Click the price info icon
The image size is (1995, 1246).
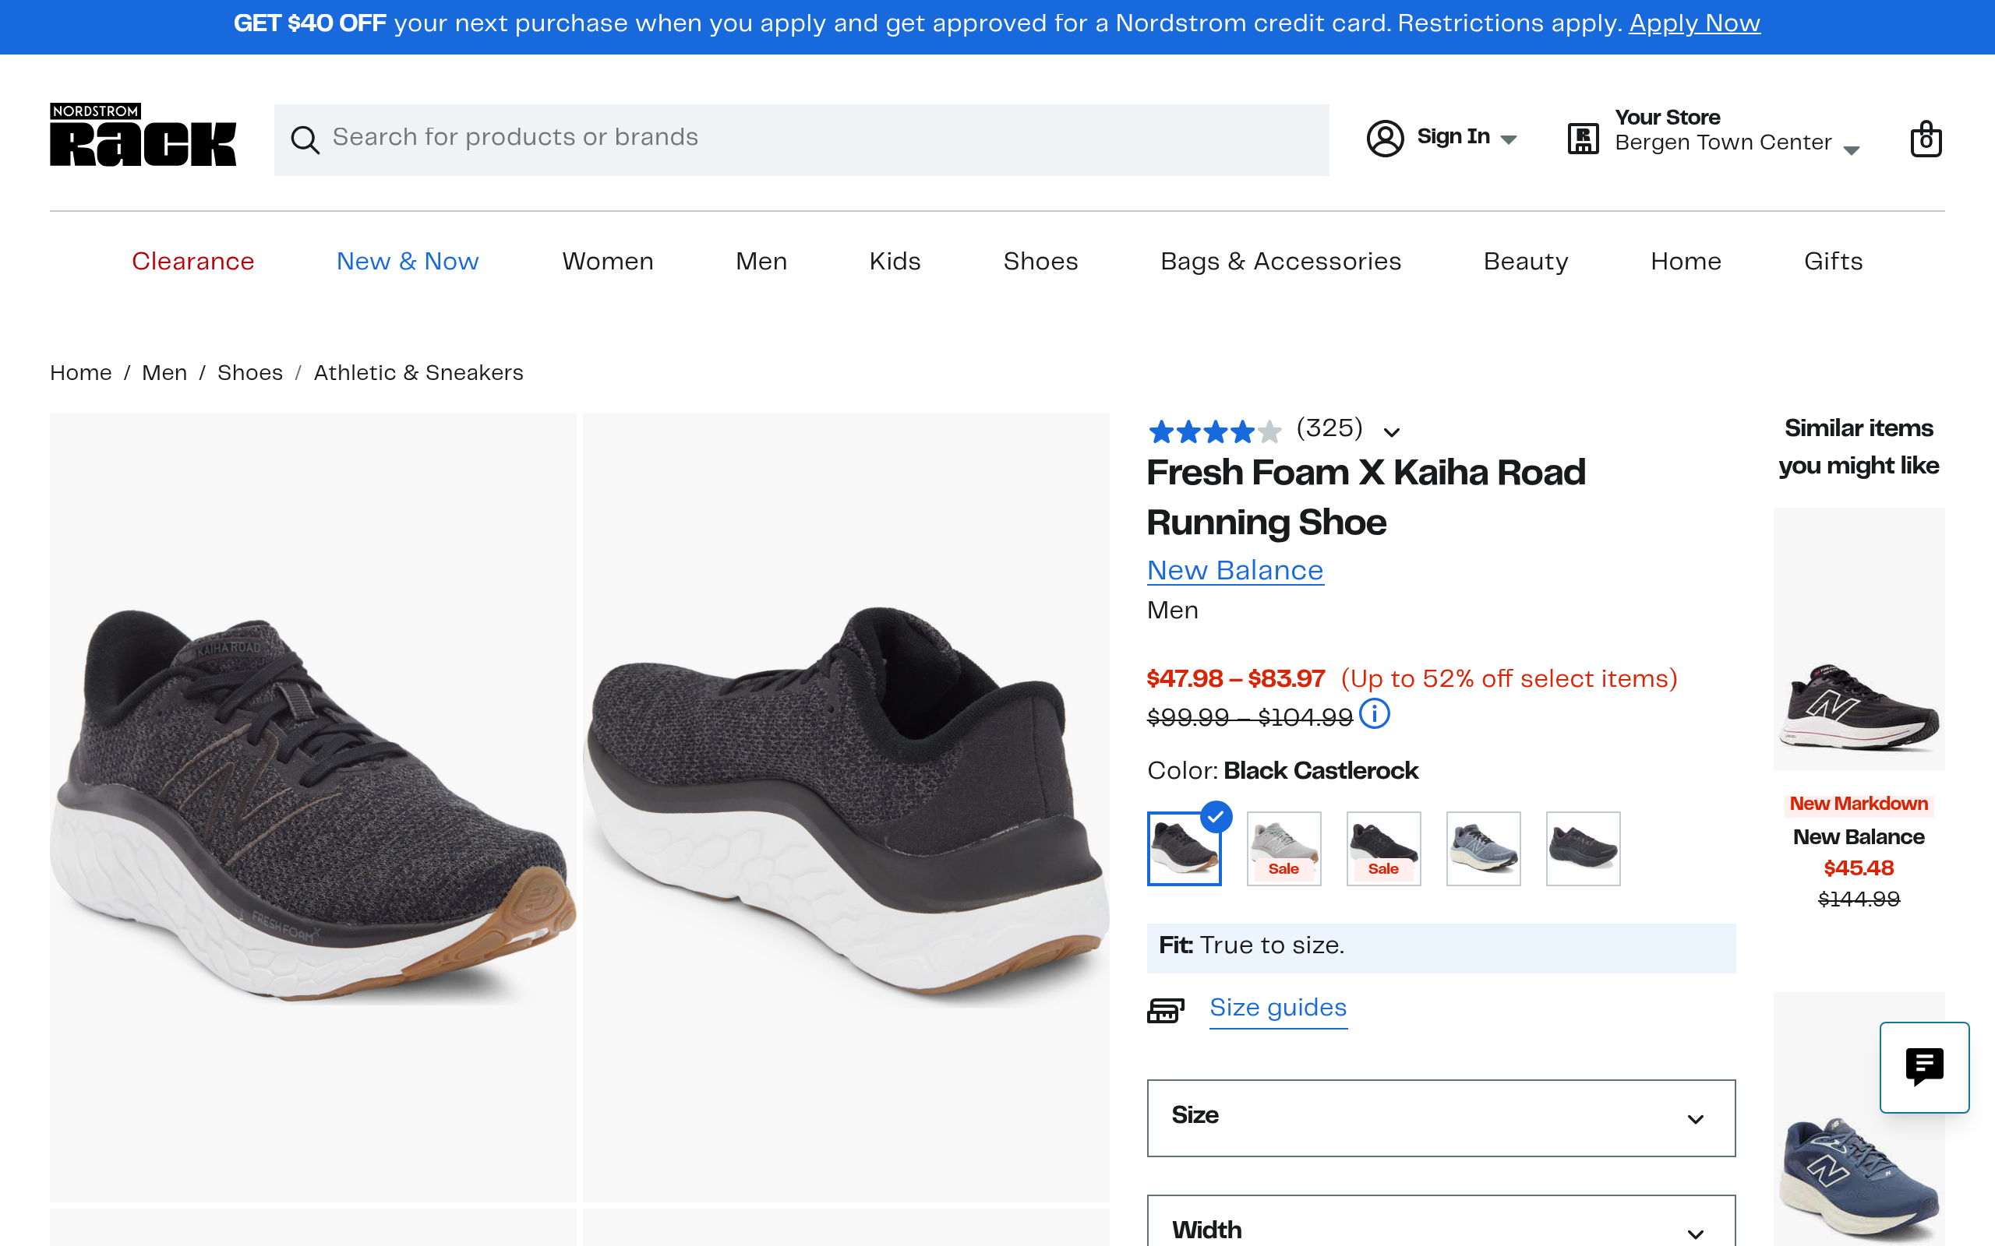click(1374, 713)
